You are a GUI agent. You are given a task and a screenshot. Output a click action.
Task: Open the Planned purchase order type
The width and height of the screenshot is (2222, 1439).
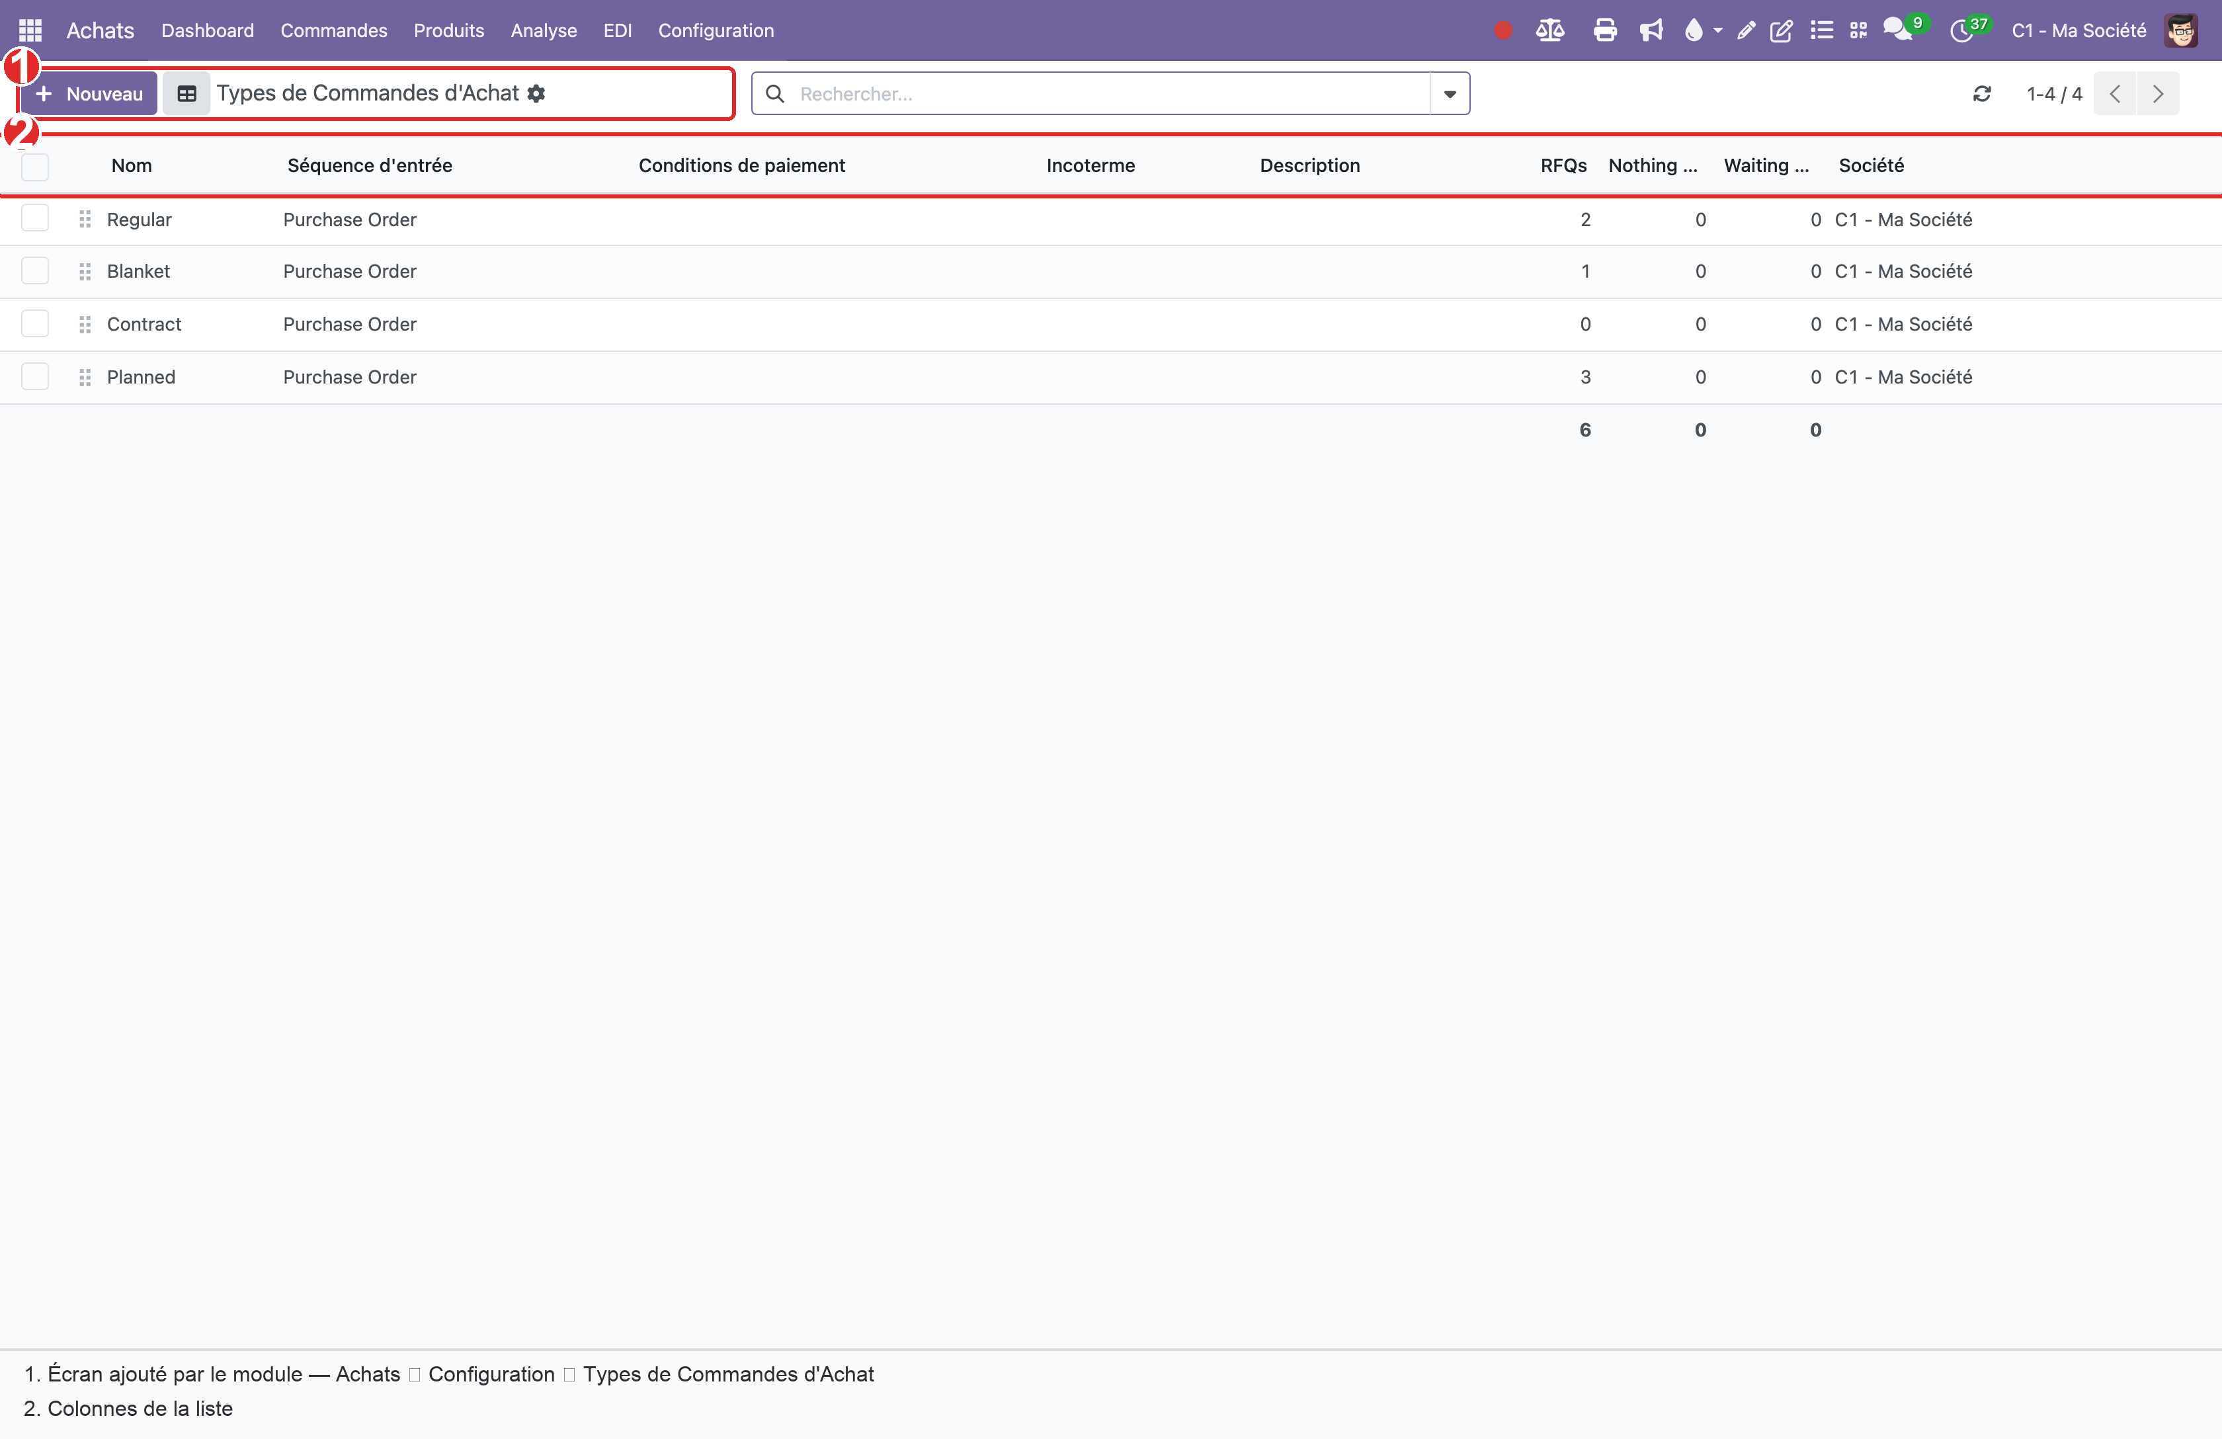coord(141,377)
